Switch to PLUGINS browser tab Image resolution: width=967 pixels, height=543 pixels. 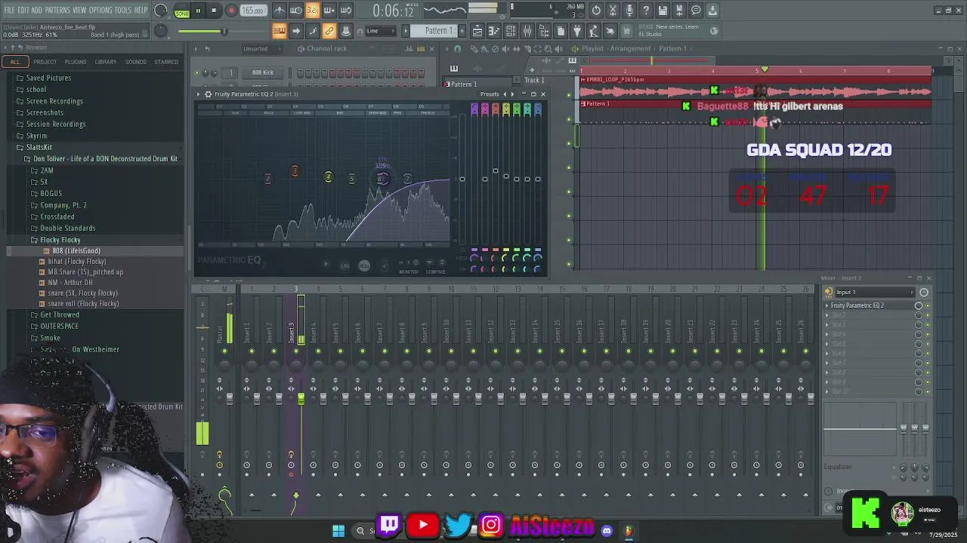tap(76, 62)
